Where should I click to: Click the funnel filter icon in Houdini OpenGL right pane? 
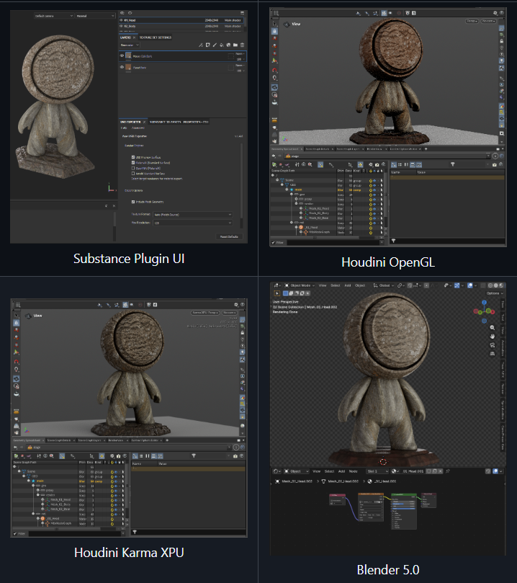[452, 164]
